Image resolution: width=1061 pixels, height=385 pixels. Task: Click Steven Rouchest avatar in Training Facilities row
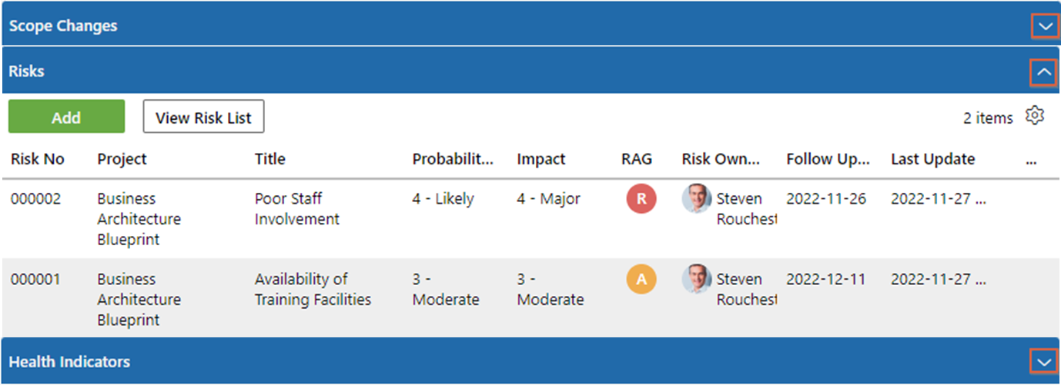(697, 279)
